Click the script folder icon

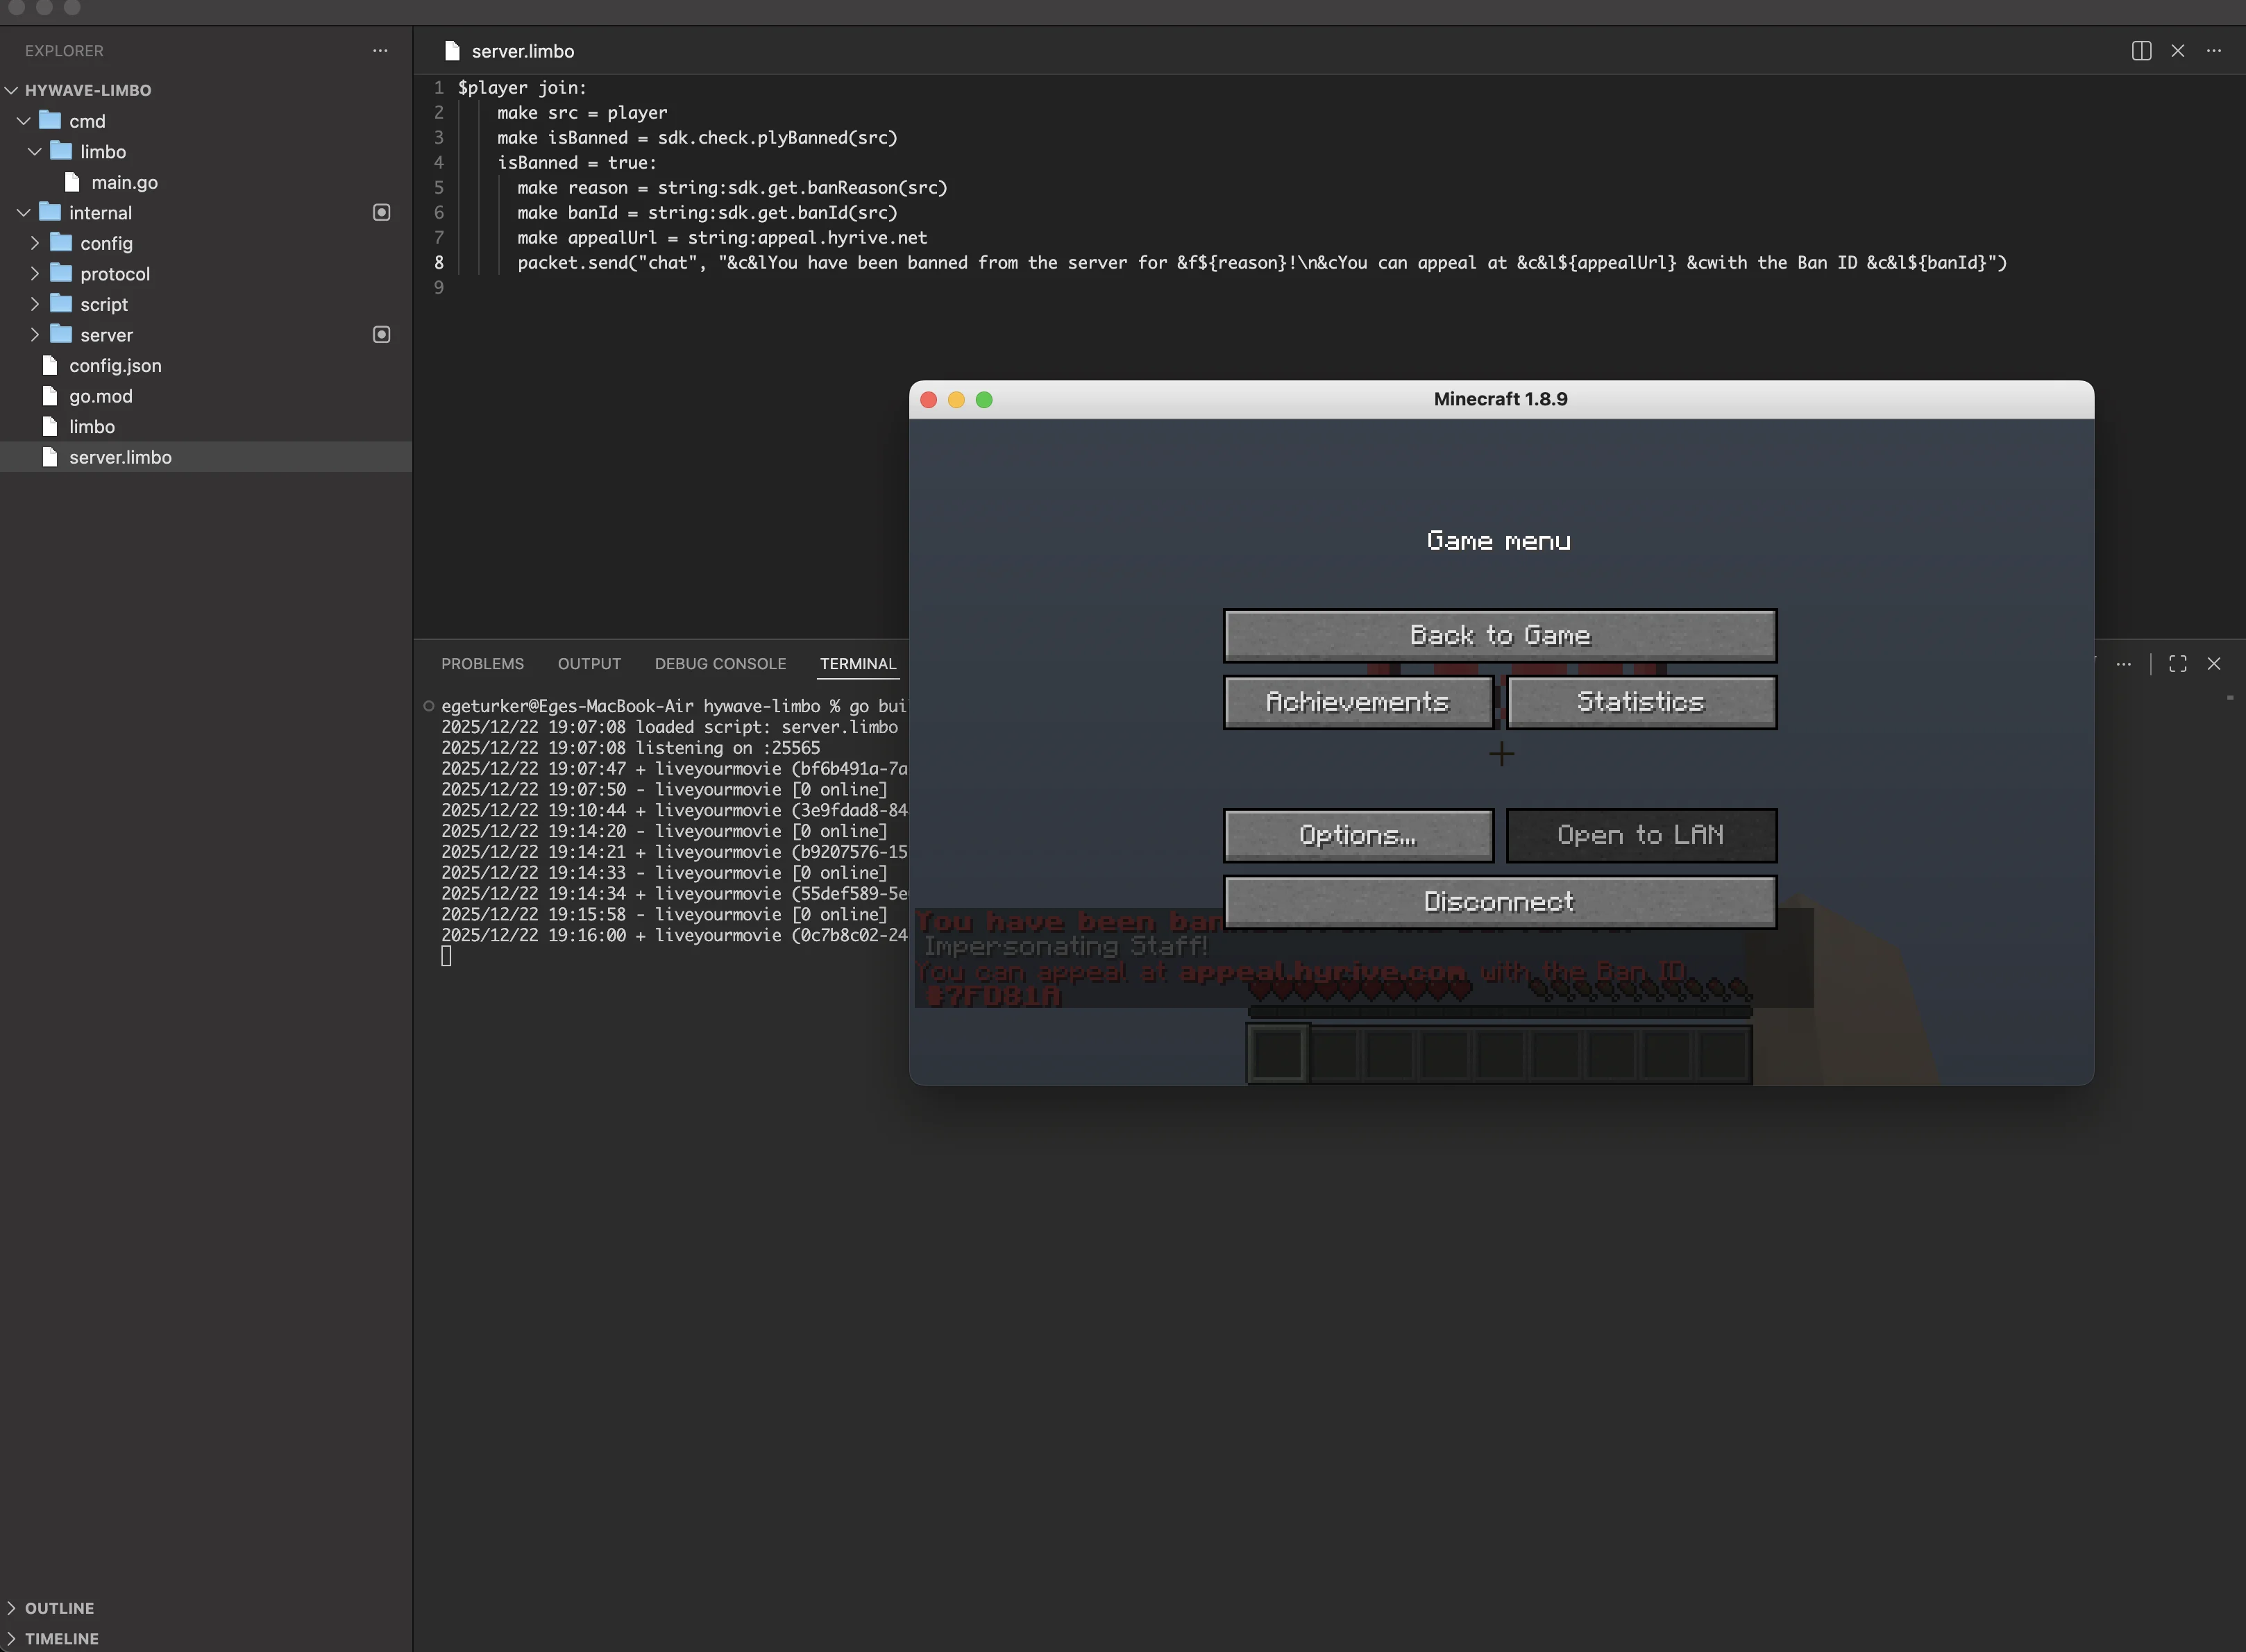[x=61, y=304]
